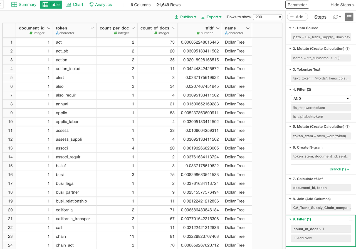Open the Filter step hamburger menu icon

coord(351,219)
